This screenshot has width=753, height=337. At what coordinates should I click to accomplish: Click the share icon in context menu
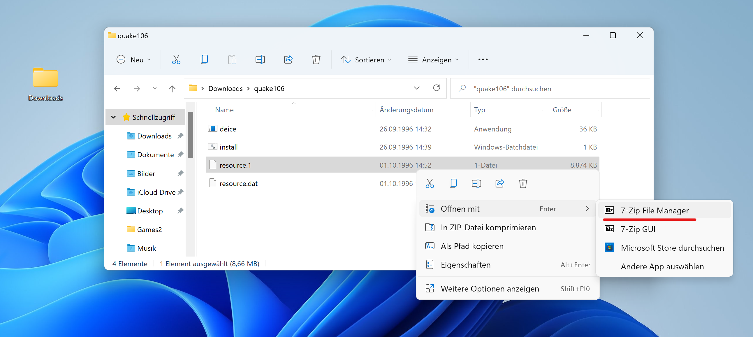pos(499,183)
